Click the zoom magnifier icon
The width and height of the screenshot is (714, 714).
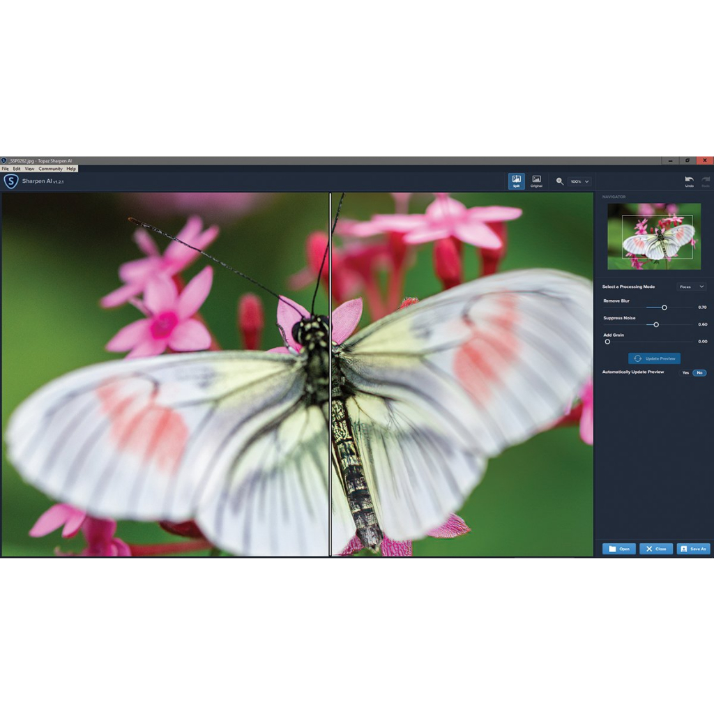[560, 181]
